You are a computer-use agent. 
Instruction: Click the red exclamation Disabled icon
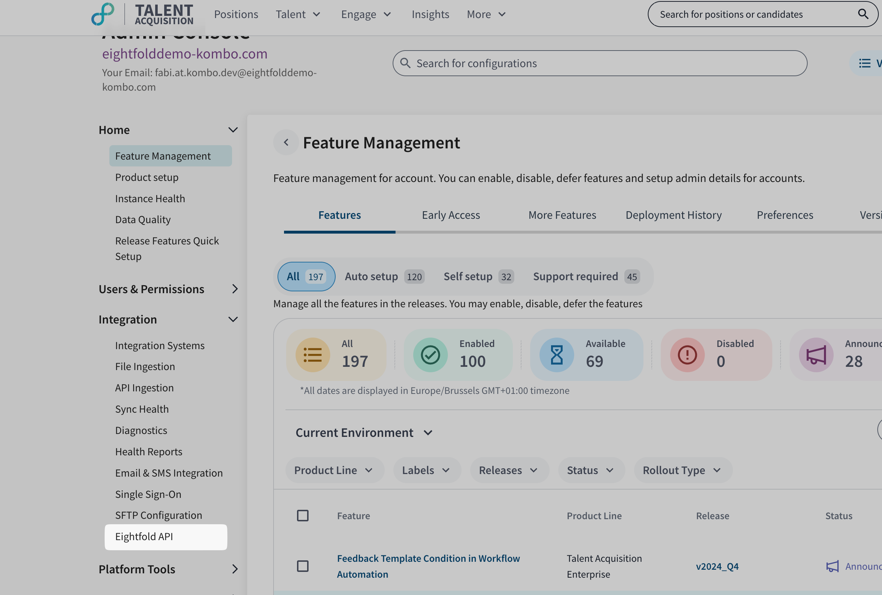coord(687,355)
